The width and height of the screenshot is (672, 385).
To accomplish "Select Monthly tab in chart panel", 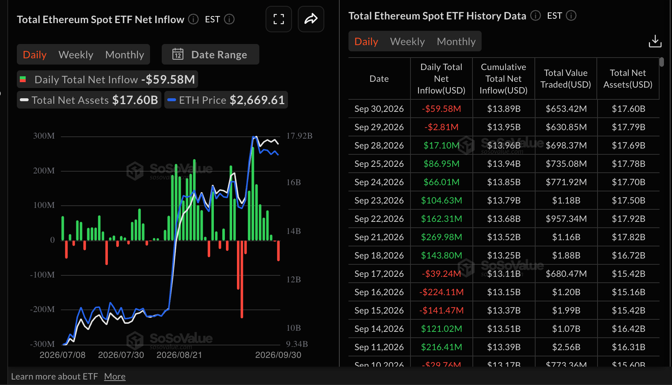I will click(x=125, y=54).
